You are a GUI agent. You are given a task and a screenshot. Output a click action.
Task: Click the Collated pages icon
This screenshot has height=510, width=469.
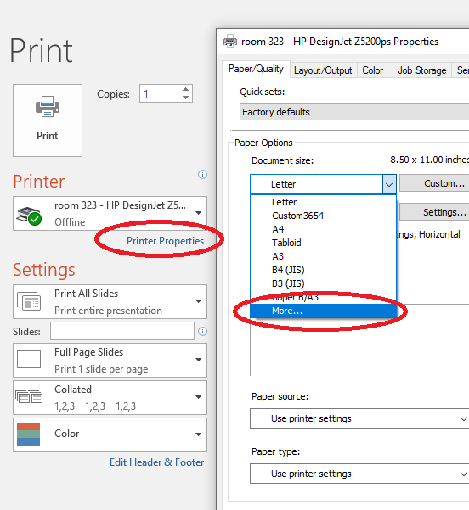click(29, 396)
